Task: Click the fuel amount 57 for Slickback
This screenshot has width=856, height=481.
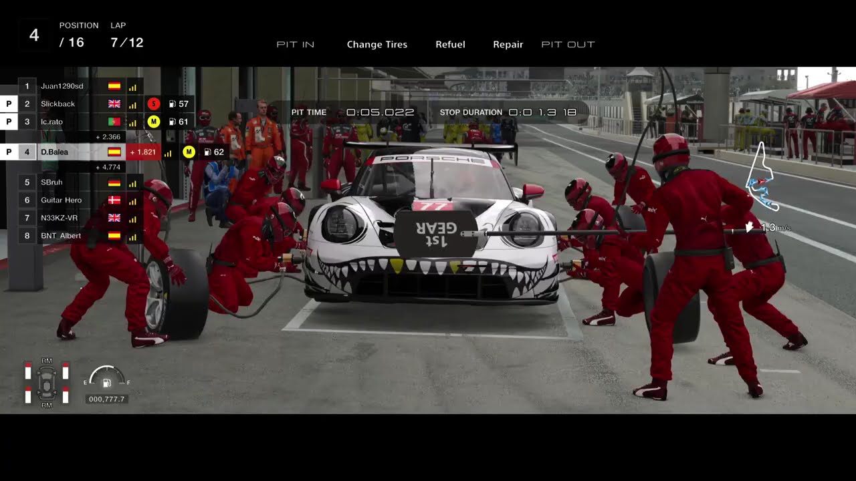Action: point(183,104)
